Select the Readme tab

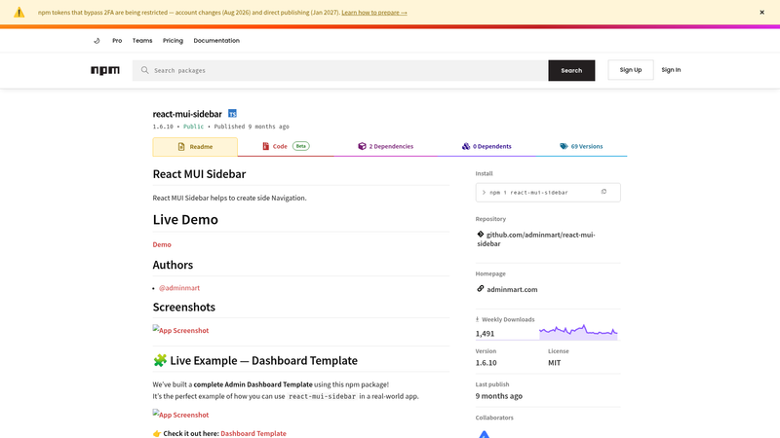(x=195, y=147)
